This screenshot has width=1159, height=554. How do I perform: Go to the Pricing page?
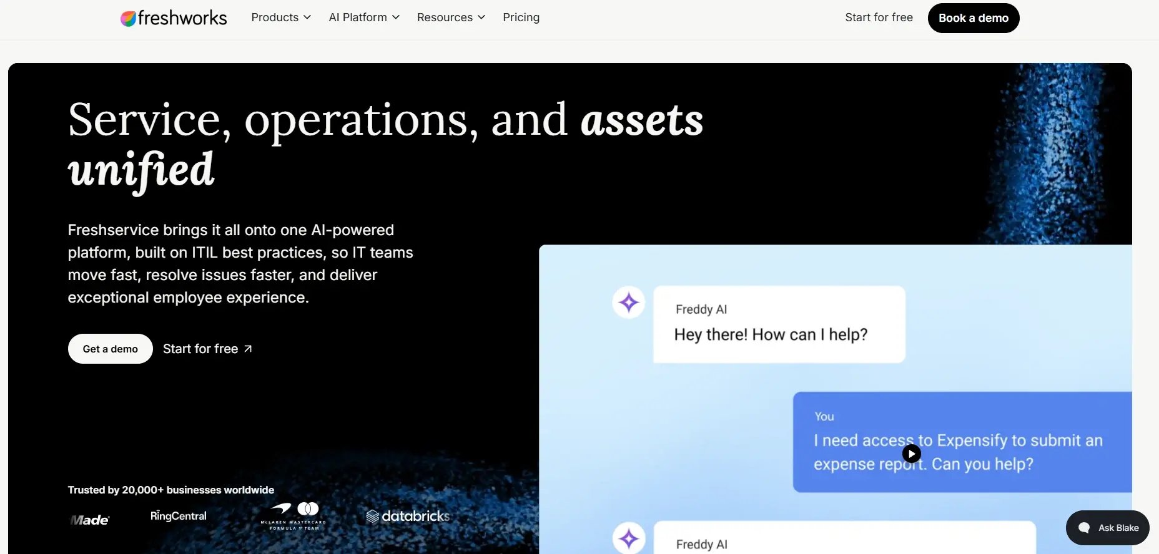(521, 17)
